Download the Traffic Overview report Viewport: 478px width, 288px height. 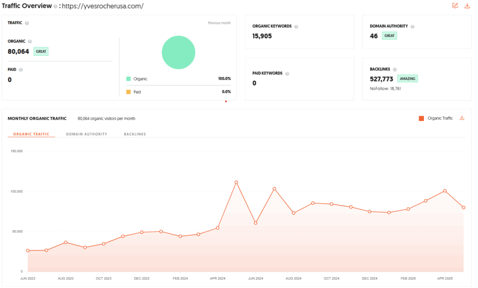tap(467, 6)
